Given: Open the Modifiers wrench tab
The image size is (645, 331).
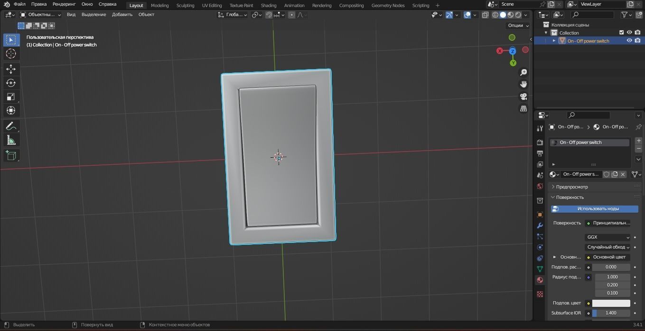Looking at the screenshot, I should pos(540,225).
